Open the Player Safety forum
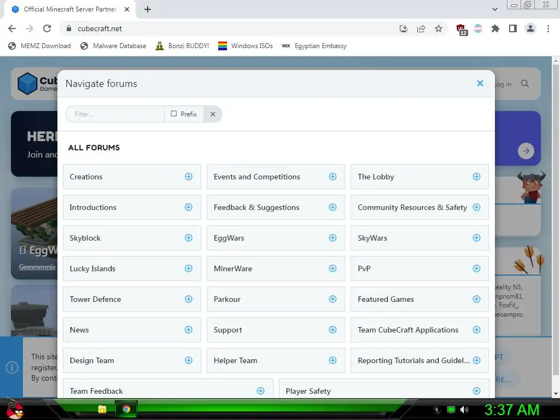This screenshot has height=420, width=560. pyautogui.click(x=308, y=392)
